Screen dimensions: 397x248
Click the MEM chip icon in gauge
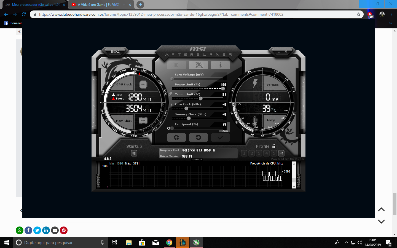(x=143, y=120)
